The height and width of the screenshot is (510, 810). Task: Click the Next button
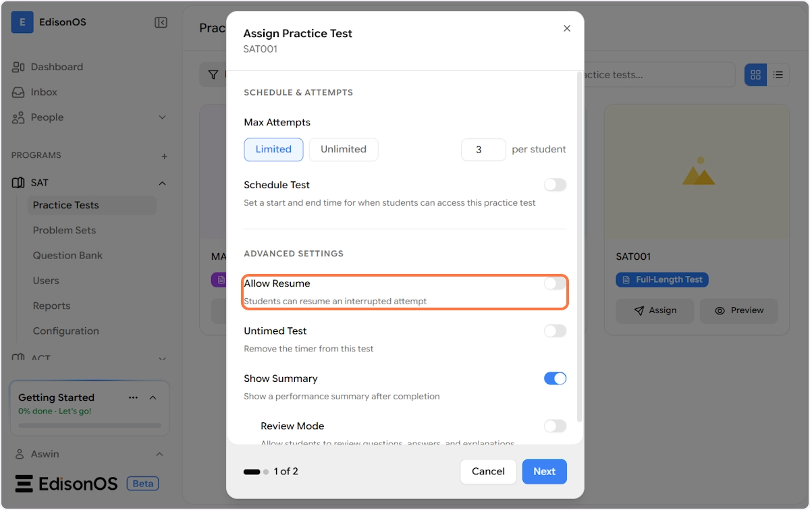coord(544,472)
